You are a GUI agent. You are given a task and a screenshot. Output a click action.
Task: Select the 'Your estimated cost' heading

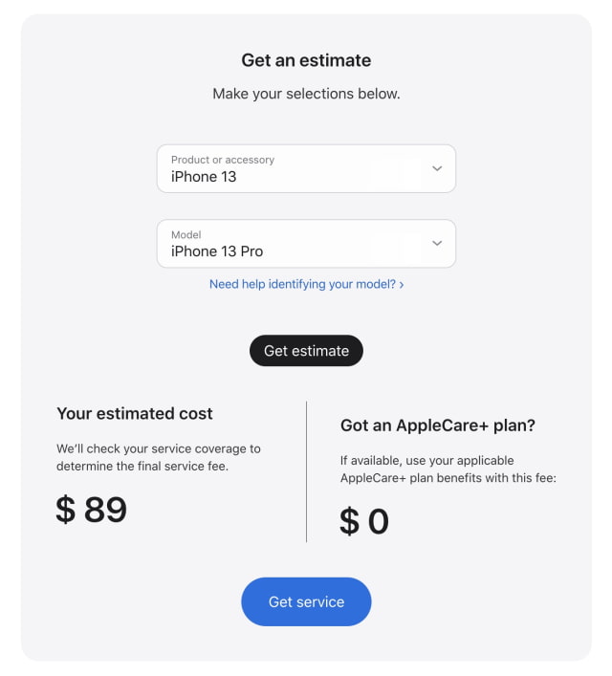135,414
